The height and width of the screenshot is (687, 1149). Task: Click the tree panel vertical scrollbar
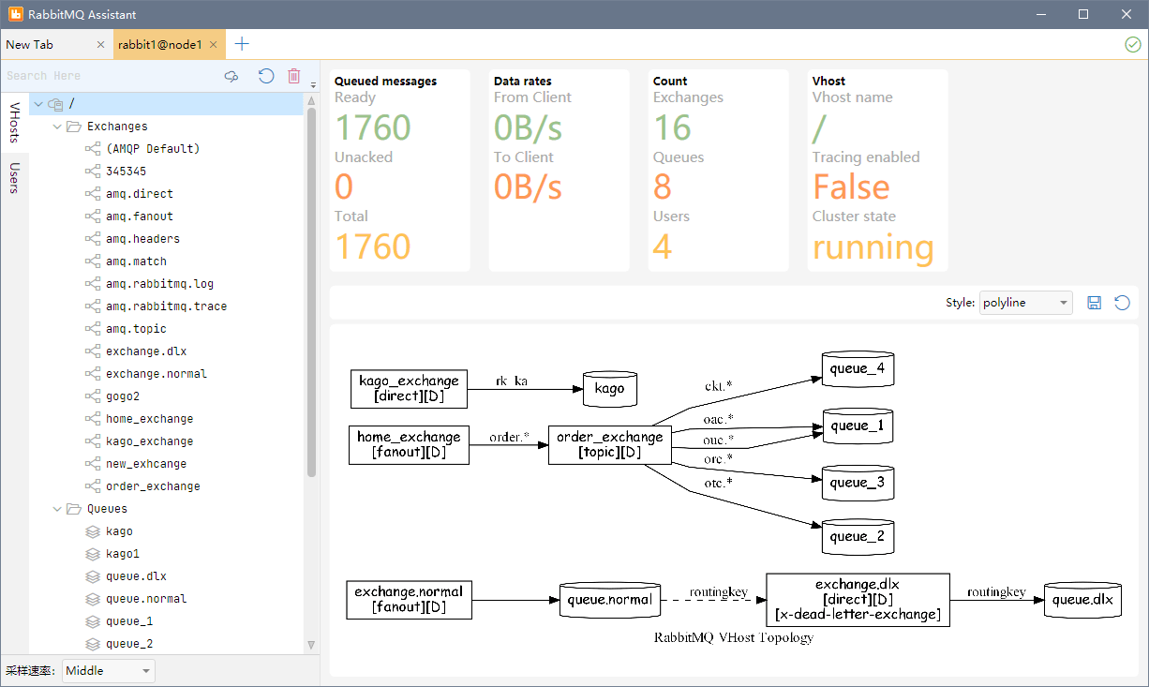coord(311,291)
